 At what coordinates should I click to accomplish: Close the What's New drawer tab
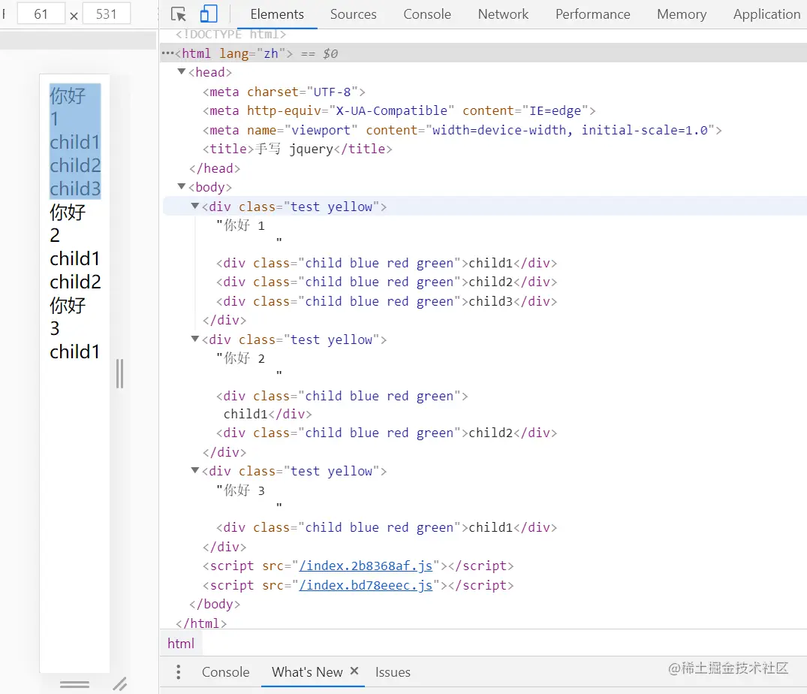(354, 671)
